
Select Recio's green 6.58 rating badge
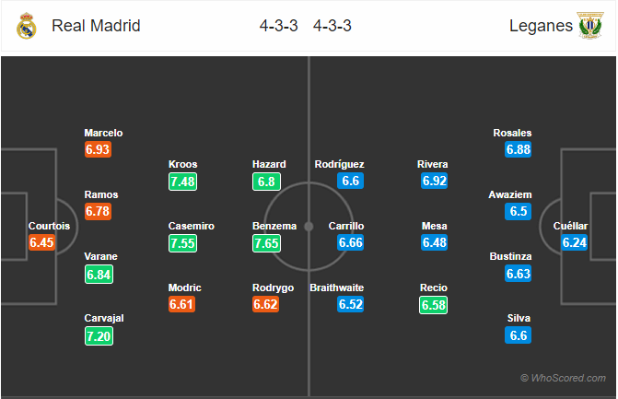coord(433,305)
